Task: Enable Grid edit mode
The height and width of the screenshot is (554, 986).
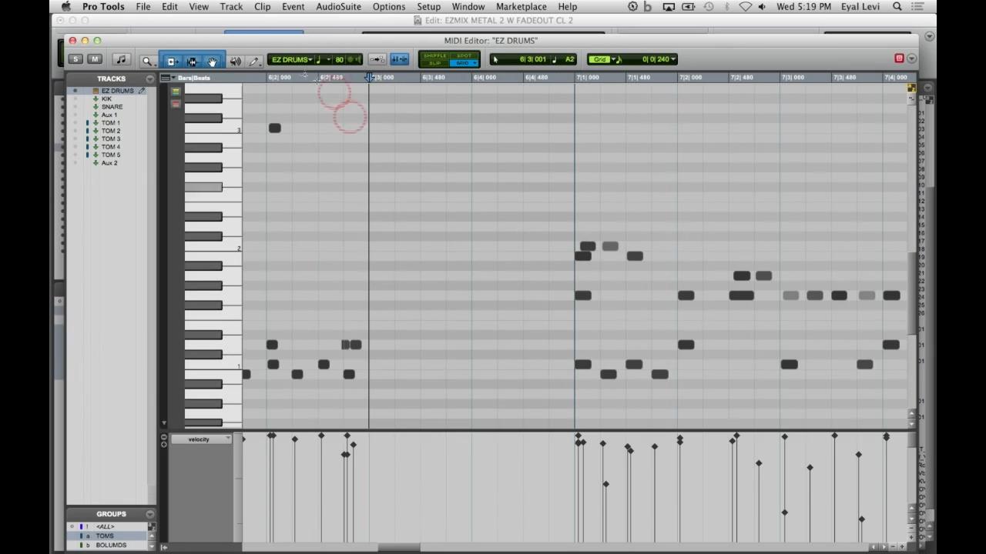Action: [x=464, y=63]
